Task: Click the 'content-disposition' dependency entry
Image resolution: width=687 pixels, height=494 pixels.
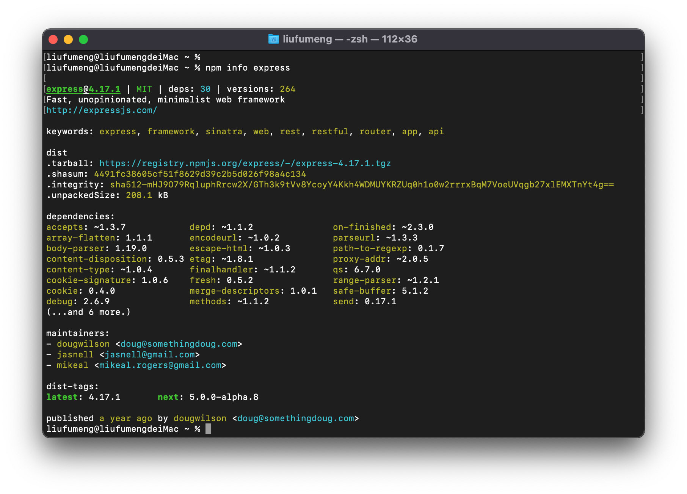Action: pos(115,259)
